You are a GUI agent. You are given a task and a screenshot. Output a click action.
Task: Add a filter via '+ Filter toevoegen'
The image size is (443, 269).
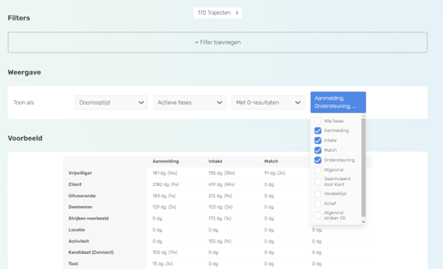click(217, 42)
